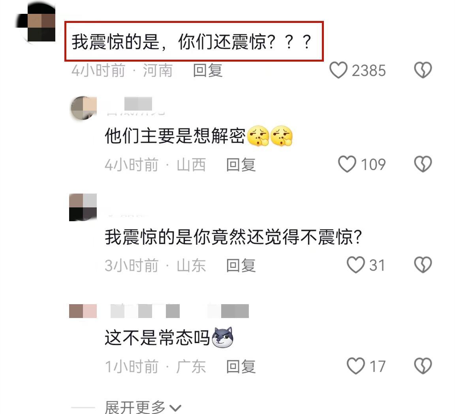Screen dimensions: 455x414
Task: Click 回复 under the 河南 comment
Action: 208,71
